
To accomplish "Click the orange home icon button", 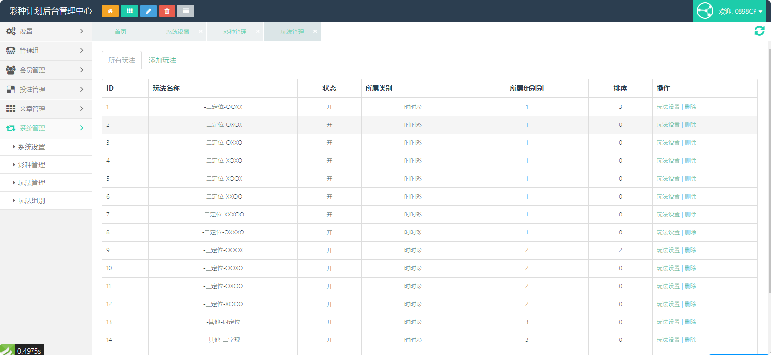I will click(110, 11).
